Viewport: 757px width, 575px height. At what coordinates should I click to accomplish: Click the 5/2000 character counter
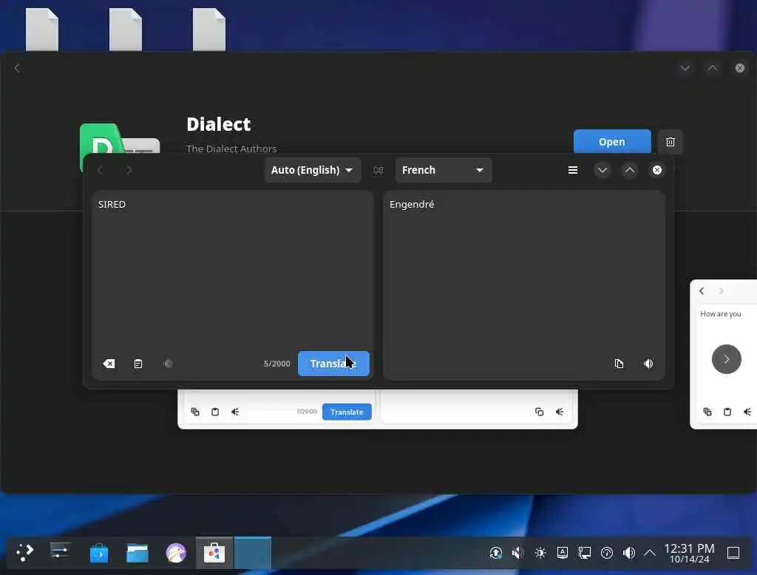pyautogui.click(x=276, y=364)
